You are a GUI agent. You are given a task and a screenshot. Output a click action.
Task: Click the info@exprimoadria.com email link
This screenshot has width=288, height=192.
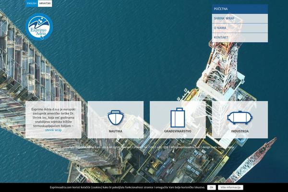tap(185, 147)
